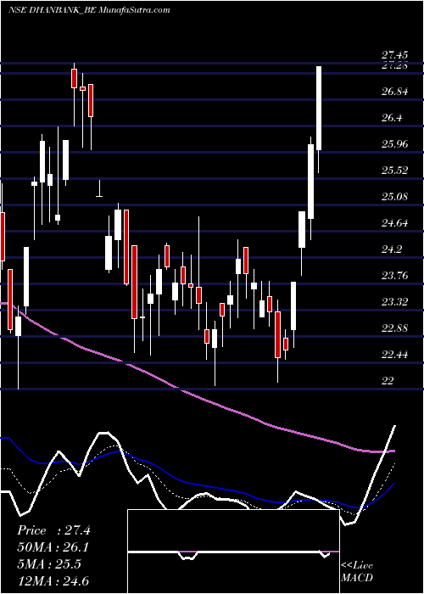Click the NSE DHANBANK_BE MunafaSutra.com title text

click(x=88, y=10)
